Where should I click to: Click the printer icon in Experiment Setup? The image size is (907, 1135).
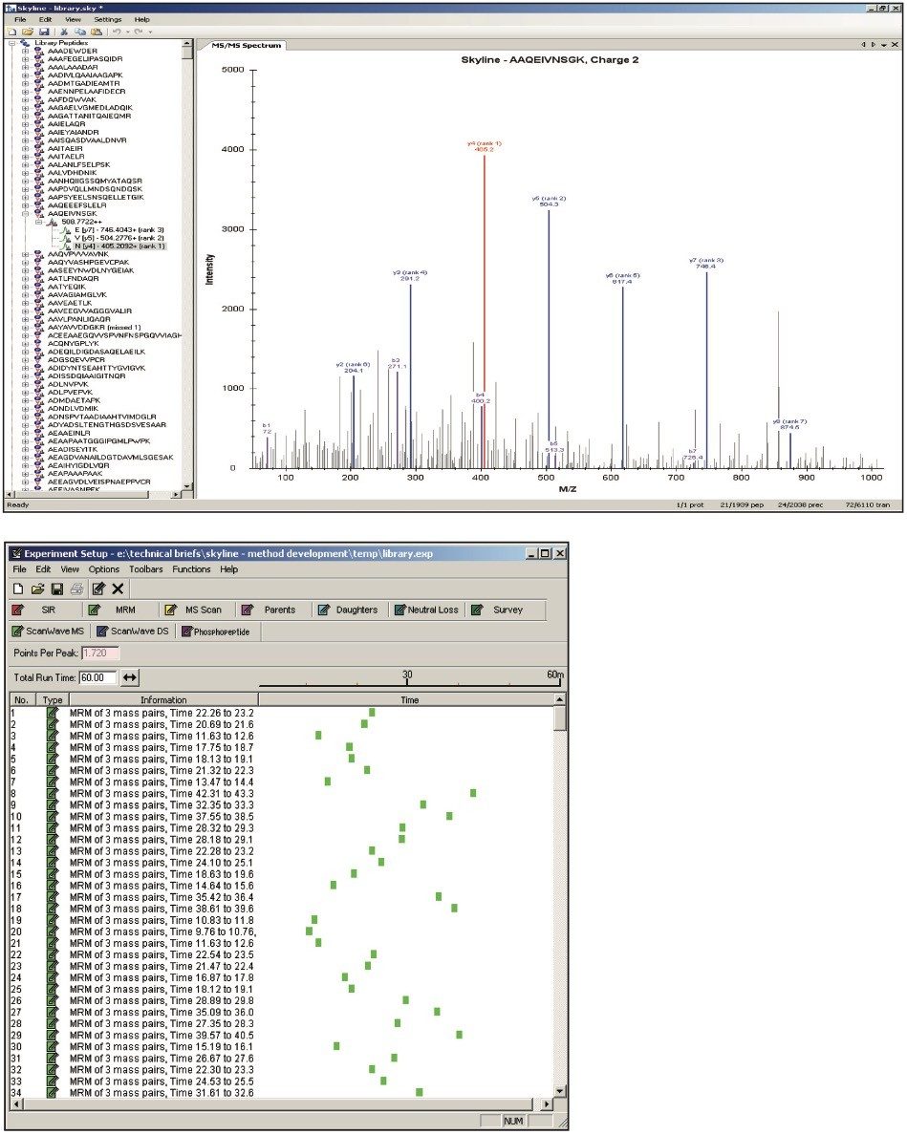(x=76, y=589)
